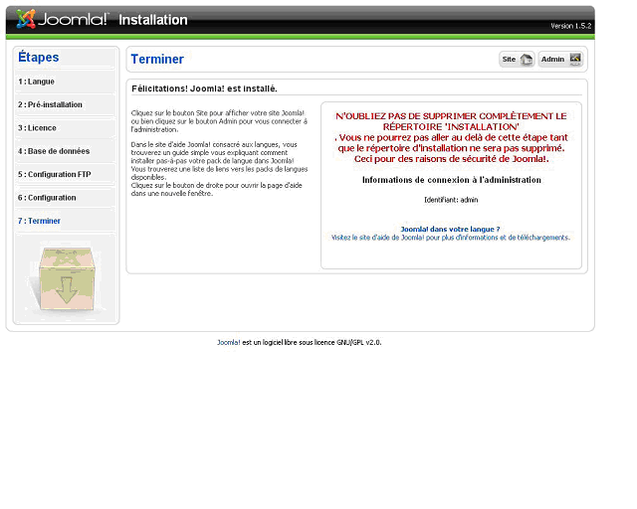This screenshot has height=509, width=637.
Task: Open the 'Joomla! dans votre langue ?' link
Action: pyautogui.click(x=450, y=229)
